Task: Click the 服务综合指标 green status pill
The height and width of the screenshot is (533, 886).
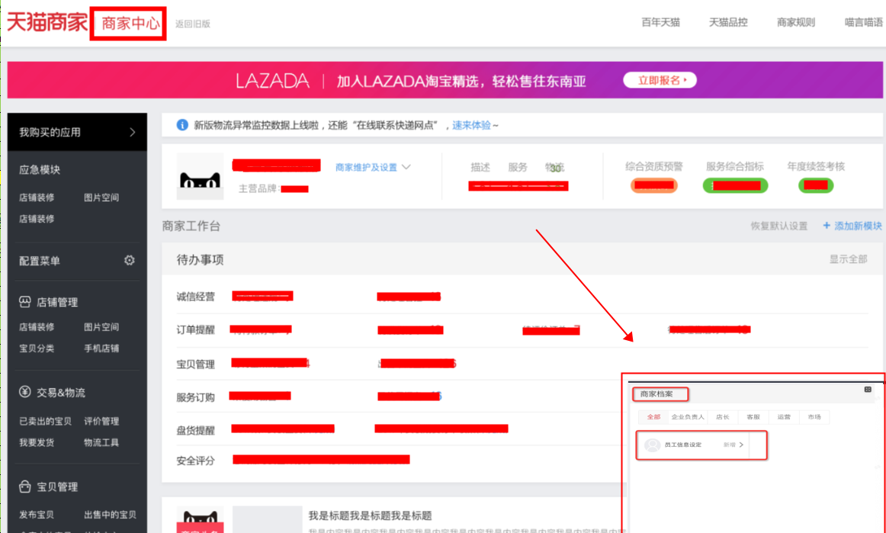Action: [735, 185]
